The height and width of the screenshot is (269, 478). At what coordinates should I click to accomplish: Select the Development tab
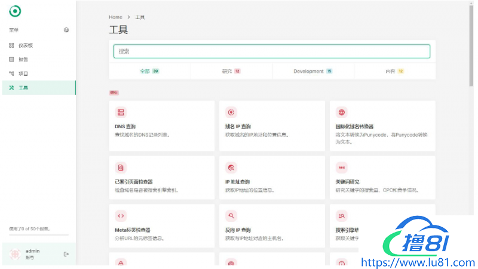tap(312, 71)
